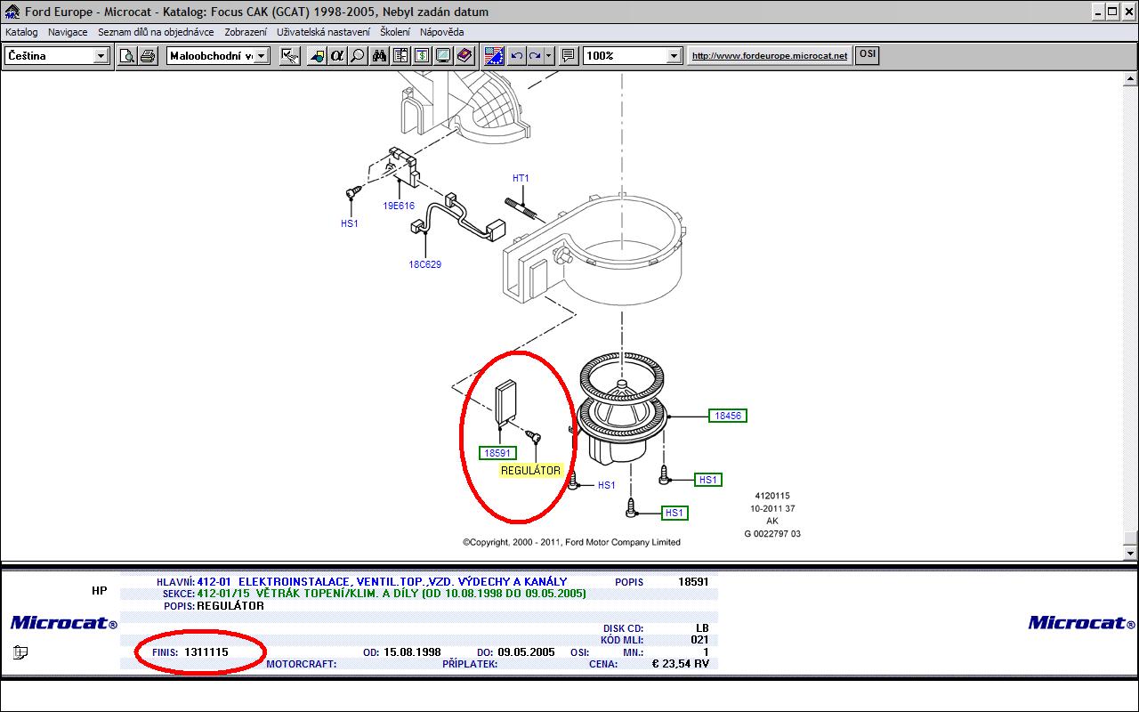Click the binoculars search icon

pyautogui.click(x=379, y=56)
